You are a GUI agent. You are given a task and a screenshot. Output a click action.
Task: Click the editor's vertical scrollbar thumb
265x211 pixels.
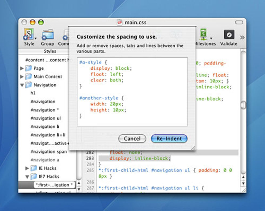point(243,105)
